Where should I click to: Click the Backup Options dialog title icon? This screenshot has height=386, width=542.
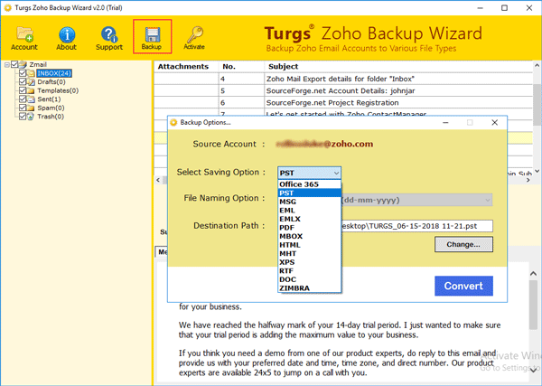[173, 122]
